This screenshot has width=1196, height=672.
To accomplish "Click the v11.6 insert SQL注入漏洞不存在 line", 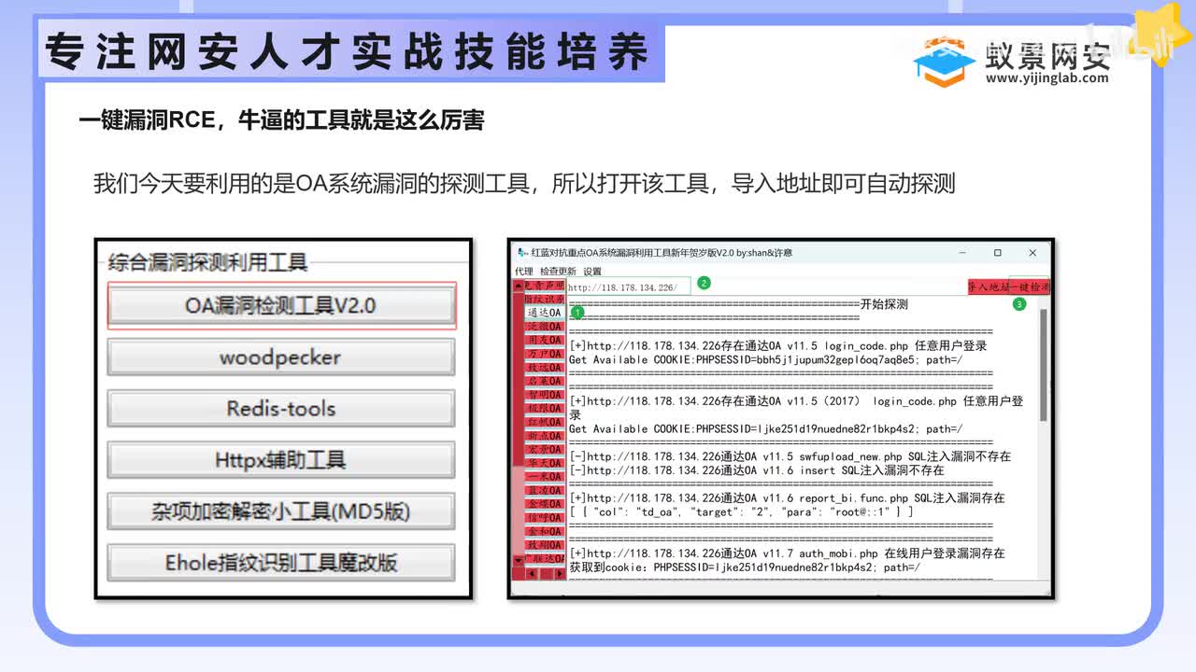I will tap(757, 470).
